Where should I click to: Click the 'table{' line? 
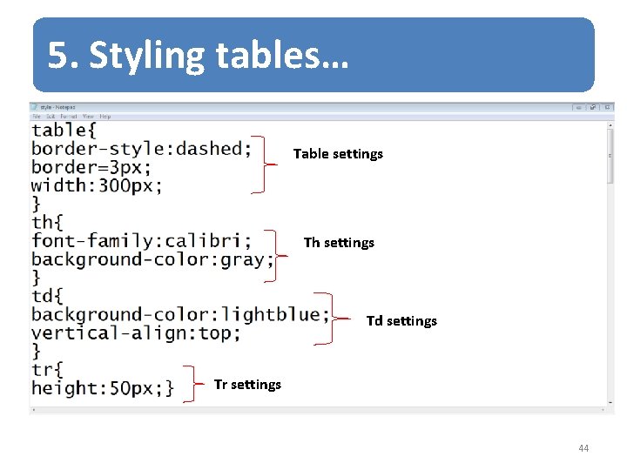(x=64, y=131)
